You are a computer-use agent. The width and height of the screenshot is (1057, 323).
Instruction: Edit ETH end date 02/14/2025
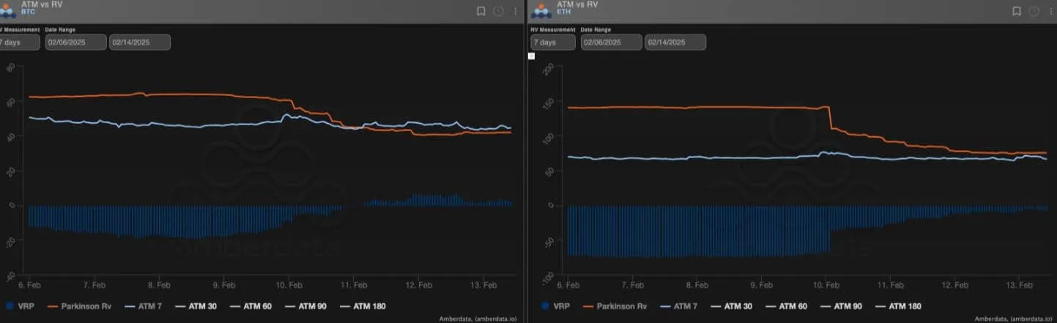pos(675,42)
